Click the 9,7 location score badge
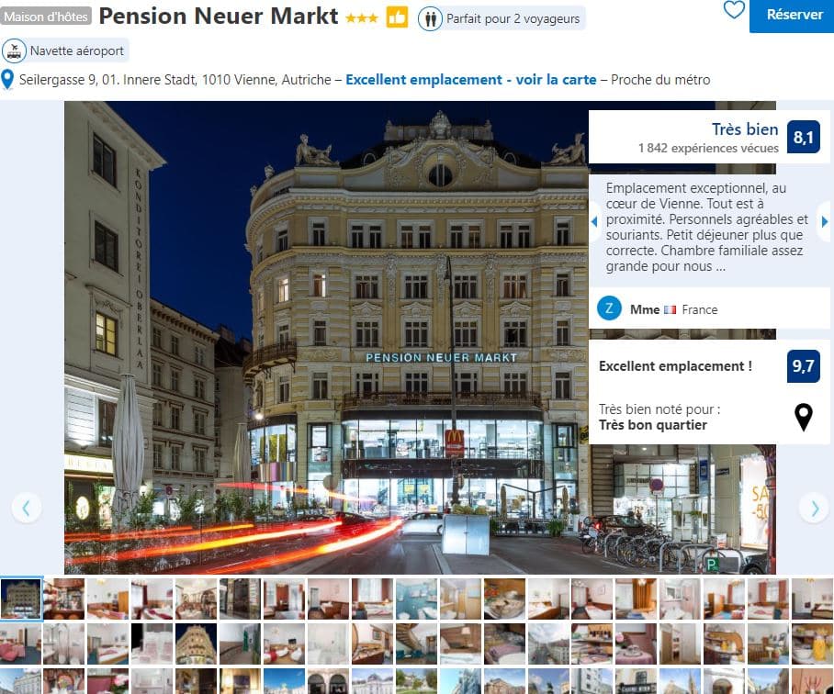Image resolution: width=834 pixels, height=694 pixels. point(803,365)
